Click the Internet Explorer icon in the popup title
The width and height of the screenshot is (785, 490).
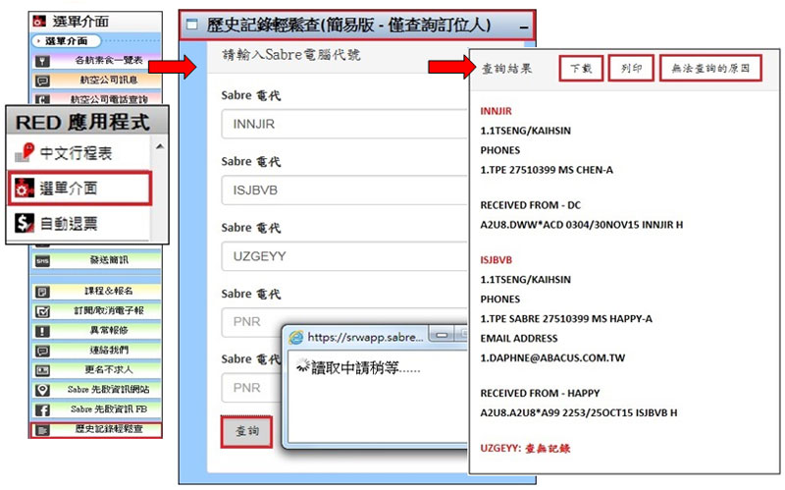coord(296,338)
